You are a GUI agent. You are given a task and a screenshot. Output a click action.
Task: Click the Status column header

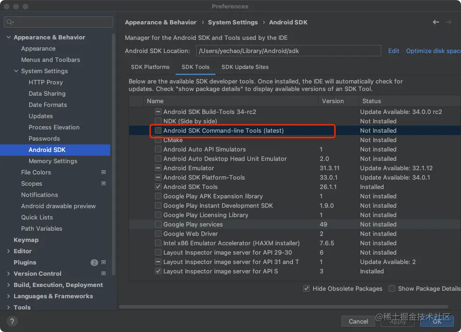click(x=410, y=101)
